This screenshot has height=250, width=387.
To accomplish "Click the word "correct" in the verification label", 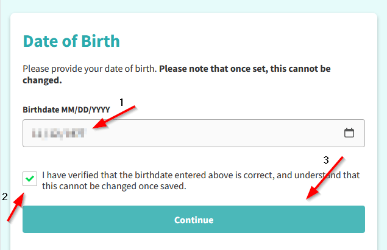I will 258,175.
